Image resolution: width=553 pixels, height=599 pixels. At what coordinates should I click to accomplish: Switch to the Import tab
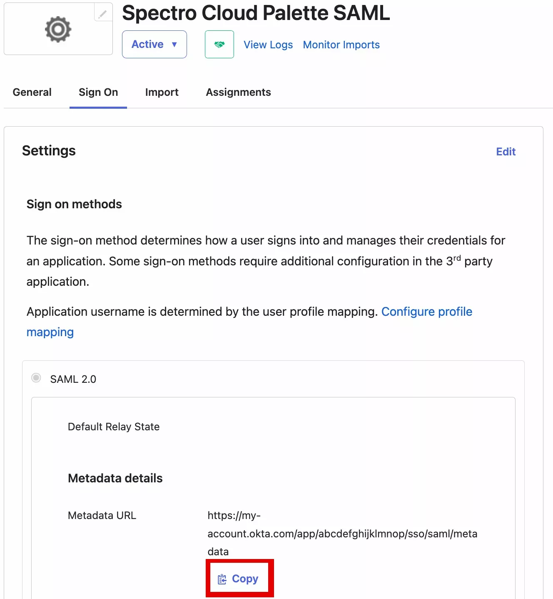[162, 92]
